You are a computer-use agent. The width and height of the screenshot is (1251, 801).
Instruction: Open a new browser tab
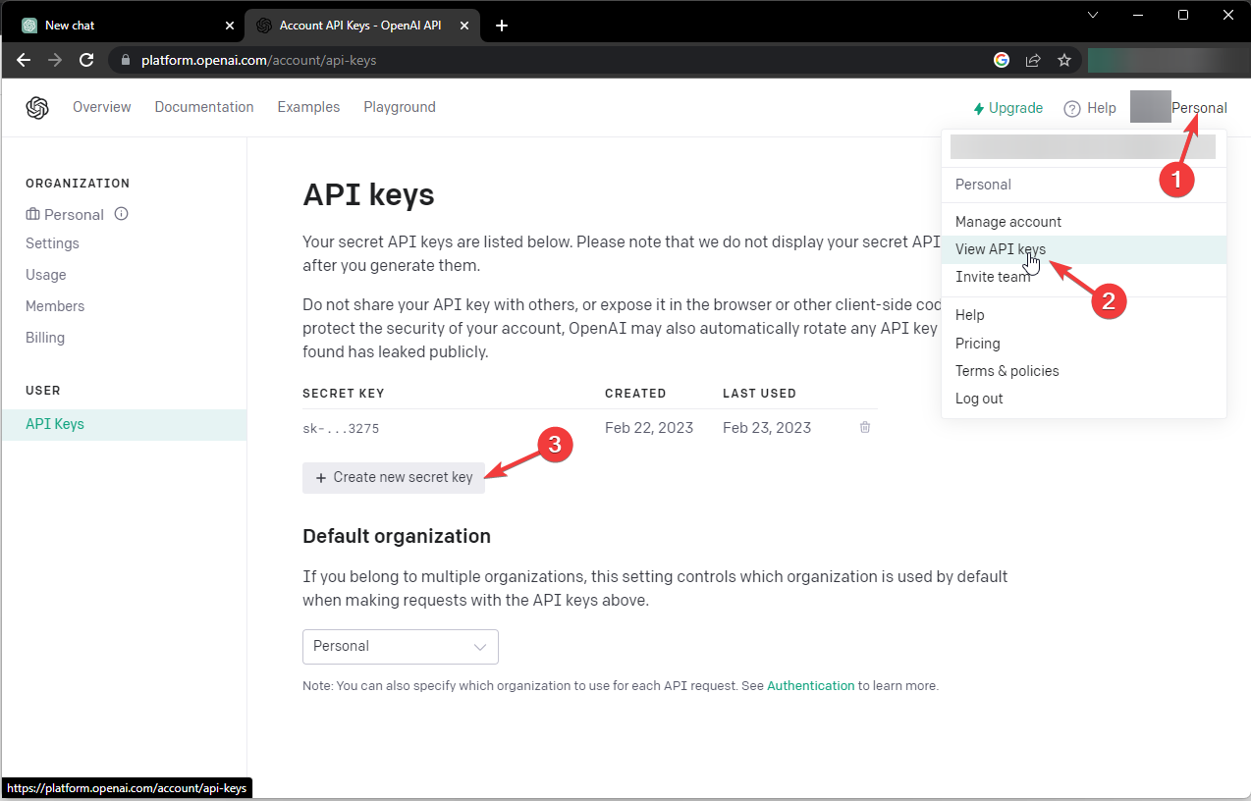tap(502, 26)
